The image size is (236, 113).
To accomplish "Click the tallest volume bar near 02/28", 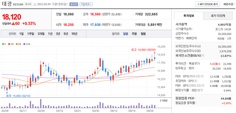I will pyautogui.click(x=41, y=104).
